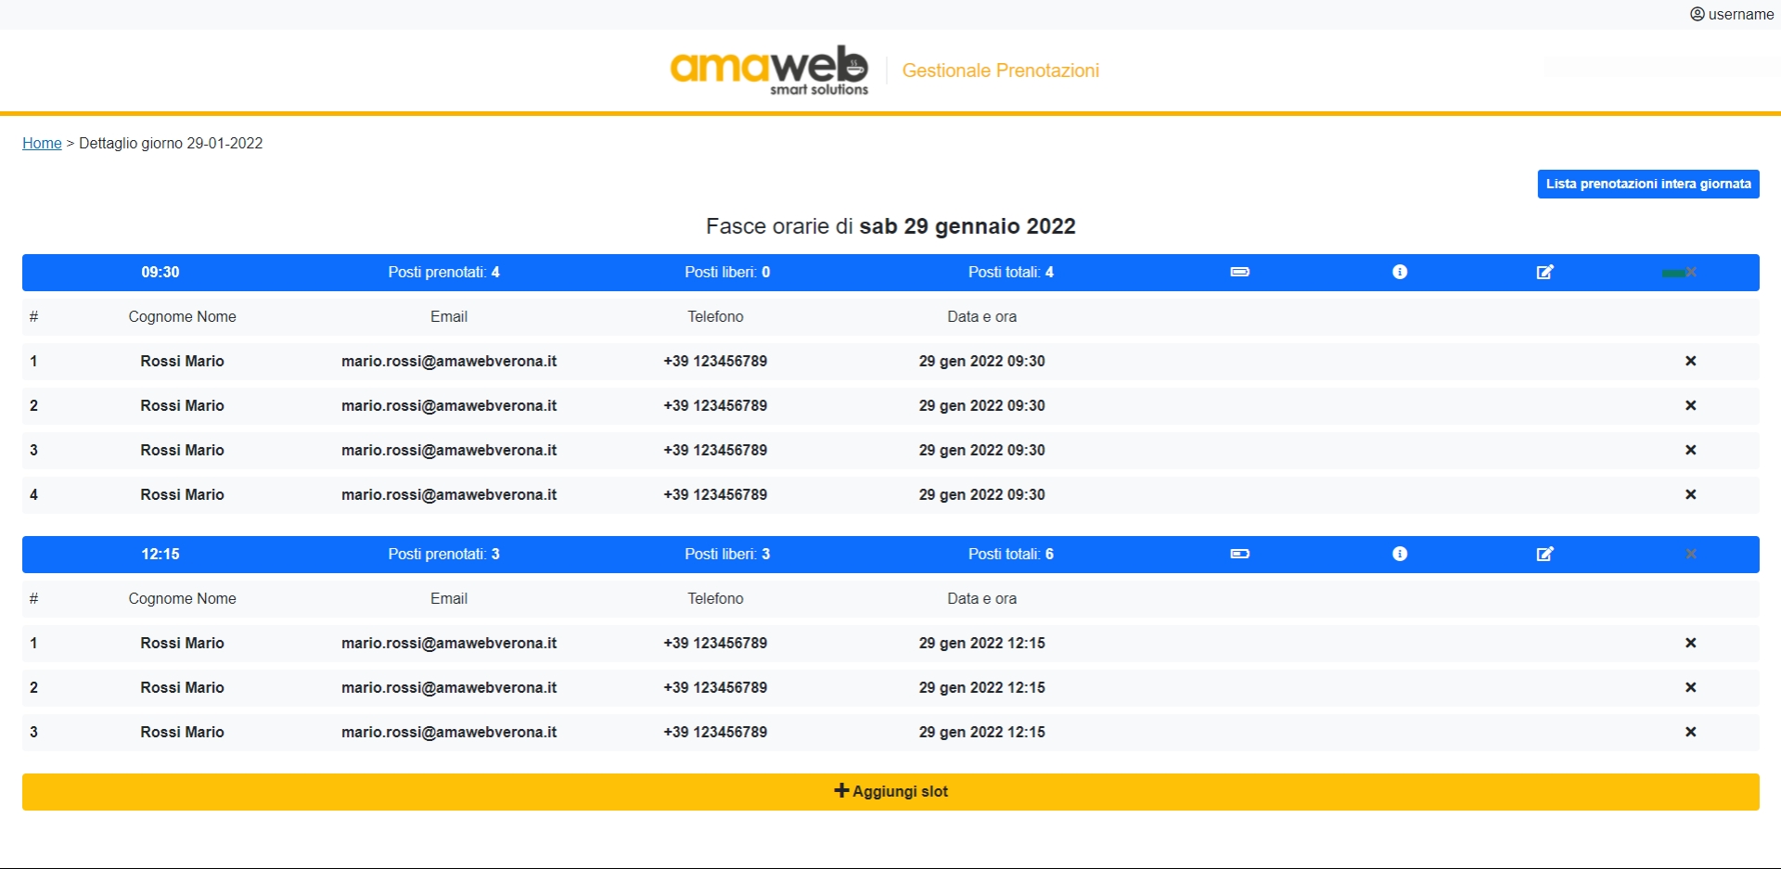Open info for the 12:15 time slot
The height and width of the screenshot is (869, 1781).
coord(1400,554)
